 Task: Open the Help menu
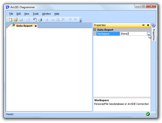tap(57, 14)
